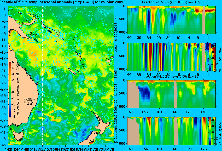Viewport: 222px width, 151px height.
Task: Click the vel. S velocity color bar
Action: pos(210,131)
